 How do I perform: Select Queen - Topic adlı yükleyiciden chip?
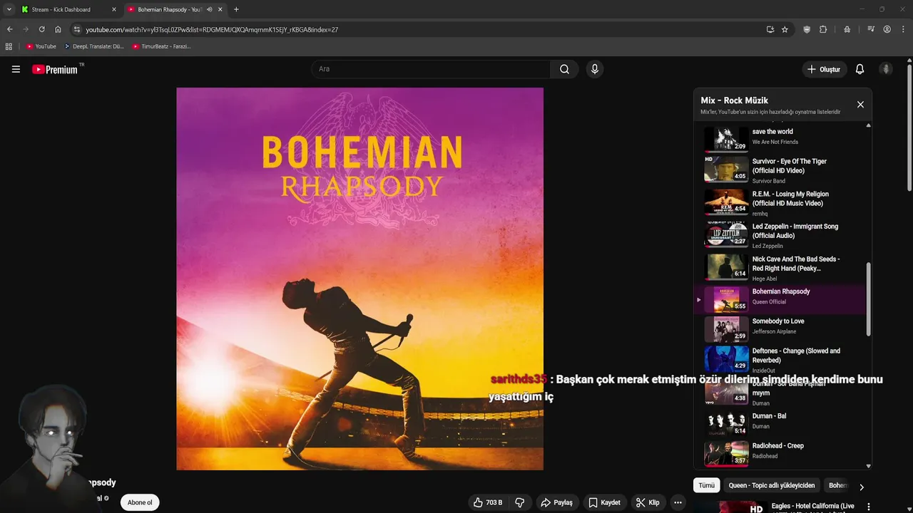[x=772, y=485]
